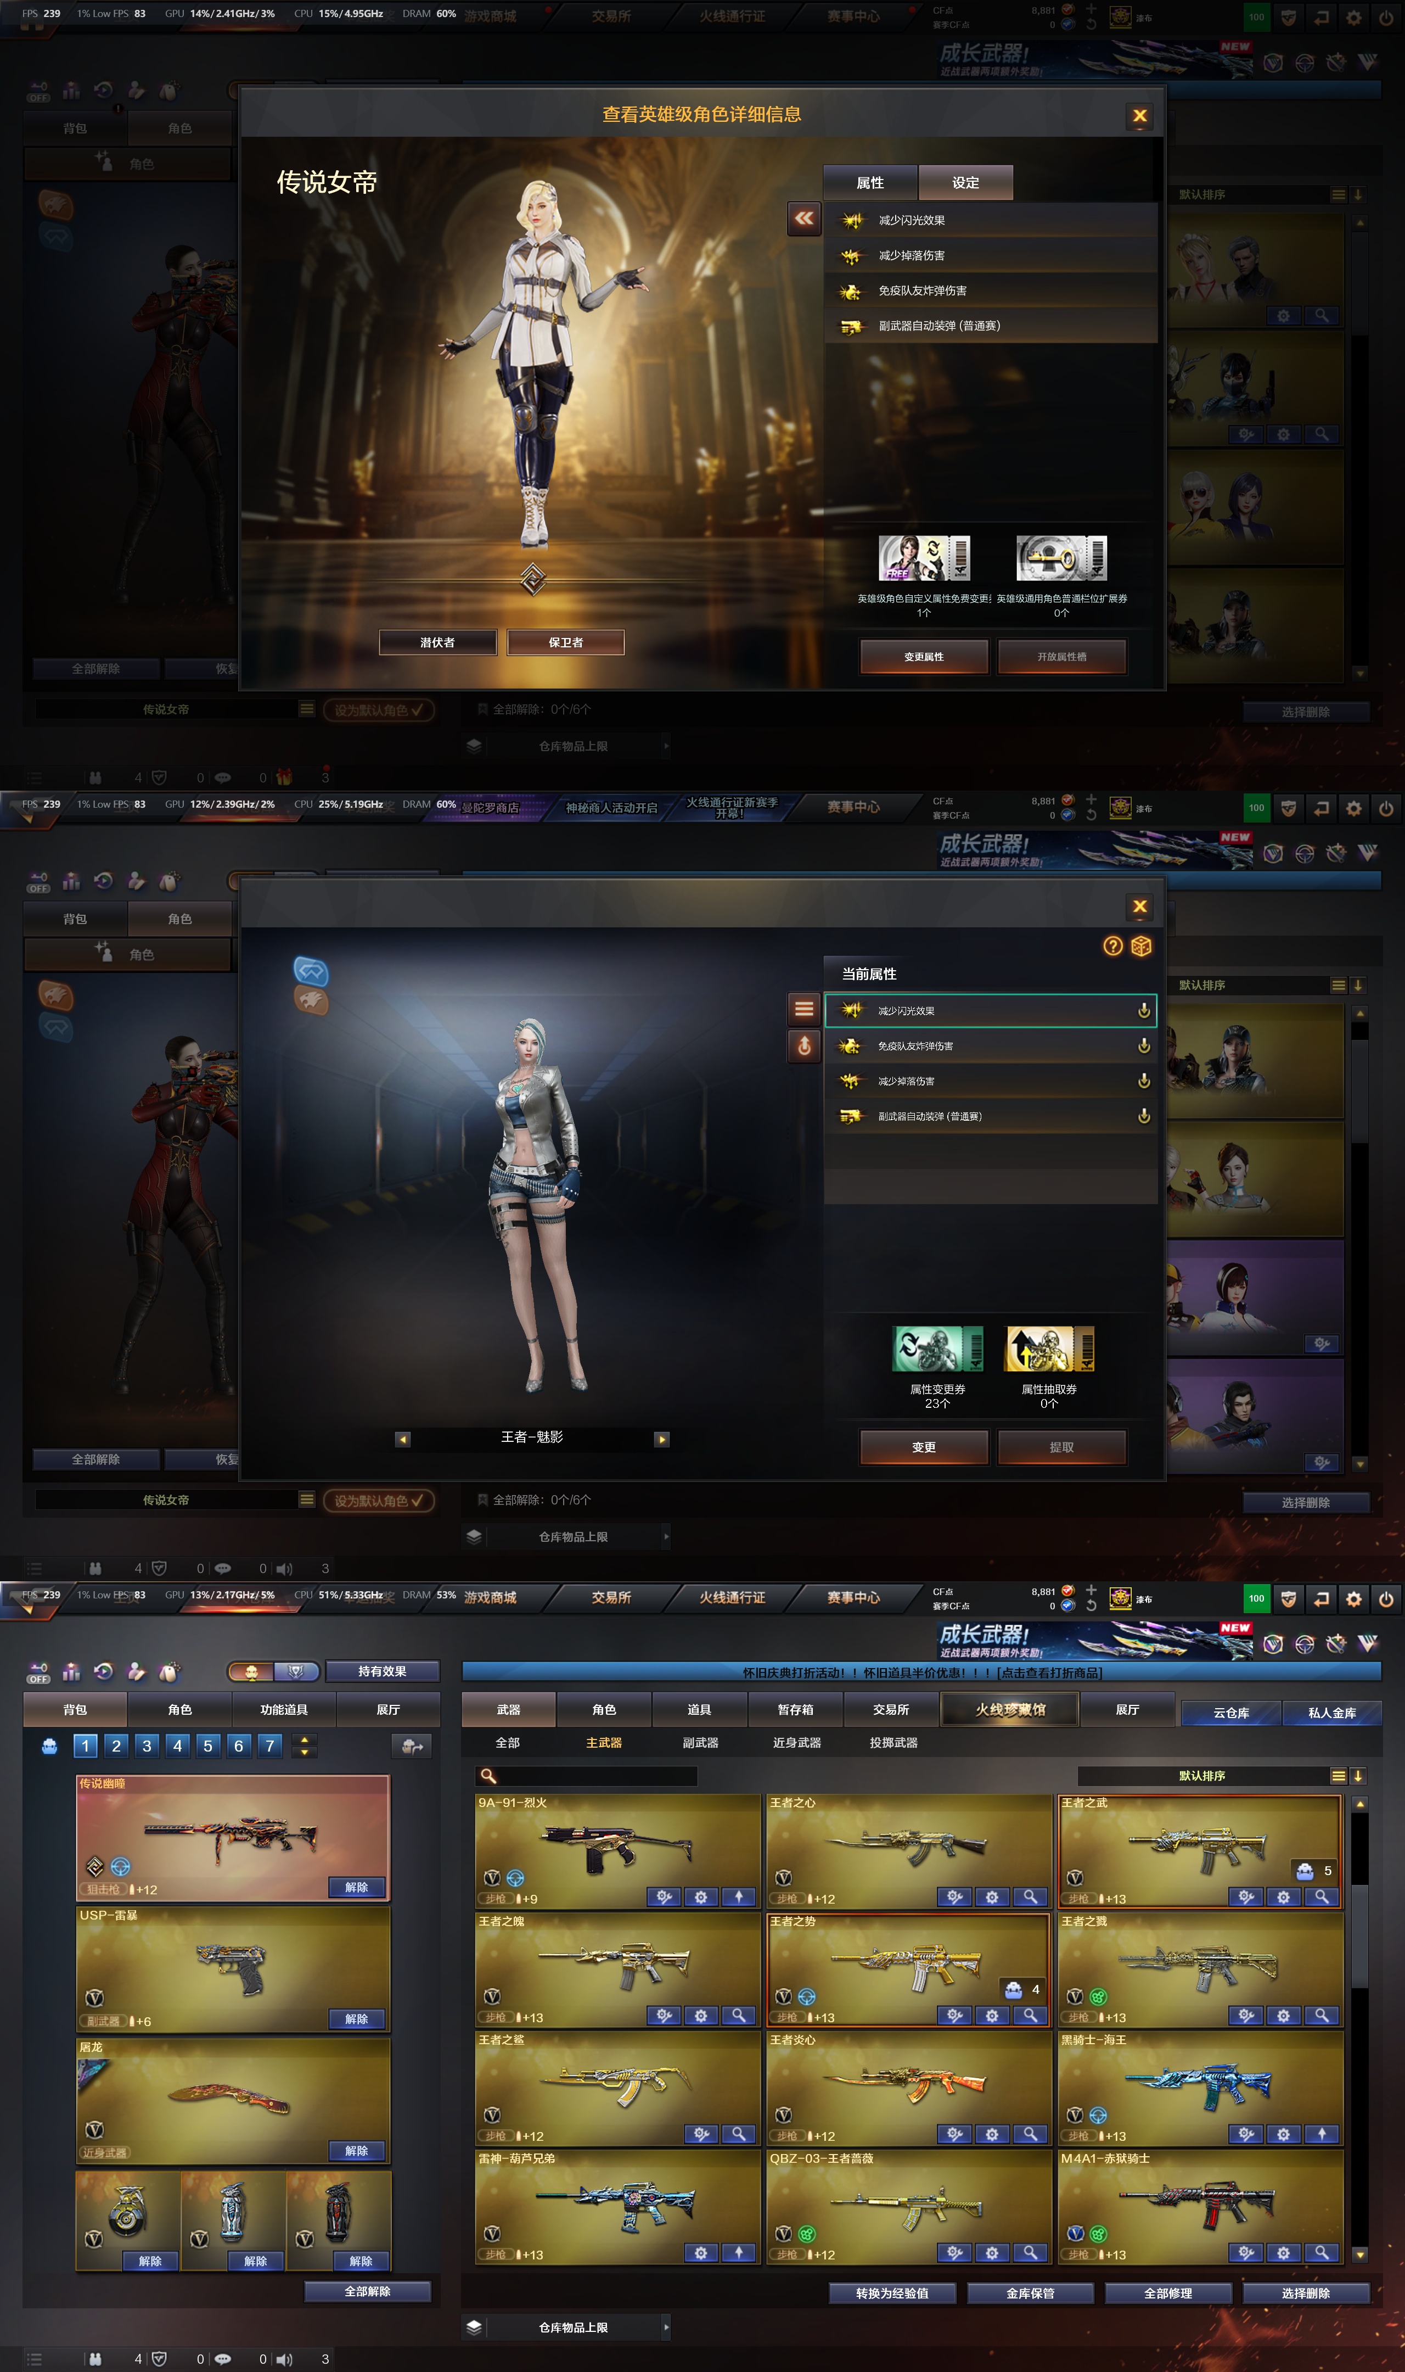
Task: Open the 神秘商人活动开启 navigation item
Action: 611,808
